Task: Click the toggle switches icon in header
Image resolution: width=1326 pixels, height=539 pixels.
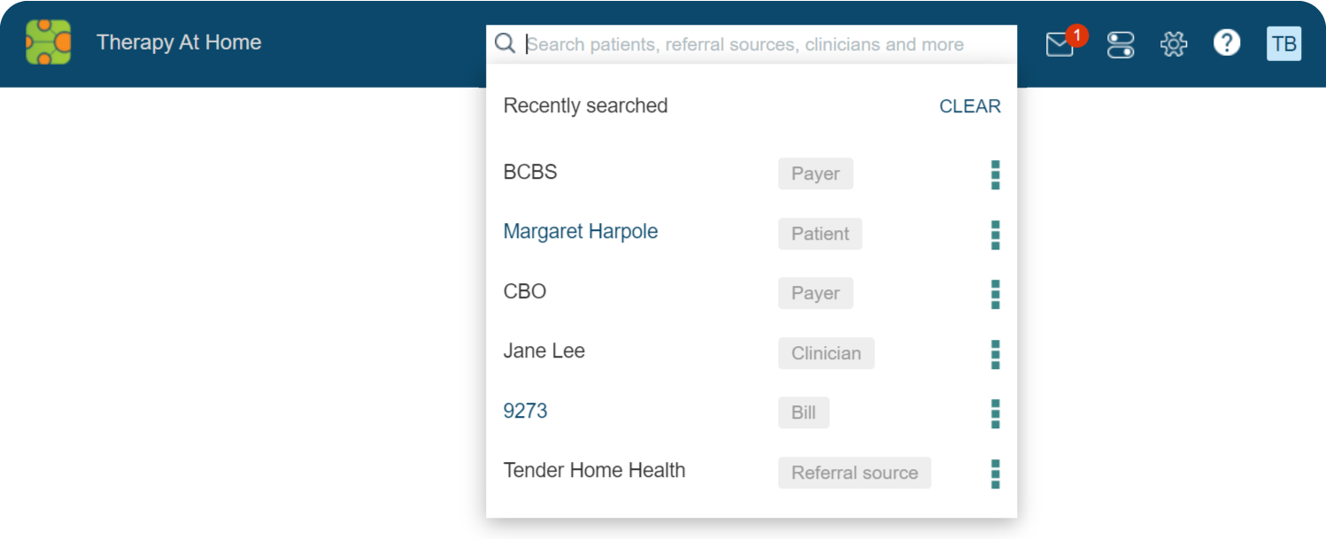Action: pos(1121,44)
